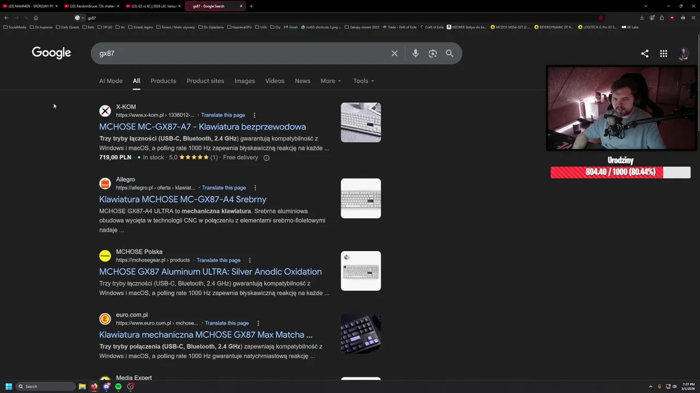Open the euro.com.pl dark keyboard thumbnail

[x=361, y=334]
